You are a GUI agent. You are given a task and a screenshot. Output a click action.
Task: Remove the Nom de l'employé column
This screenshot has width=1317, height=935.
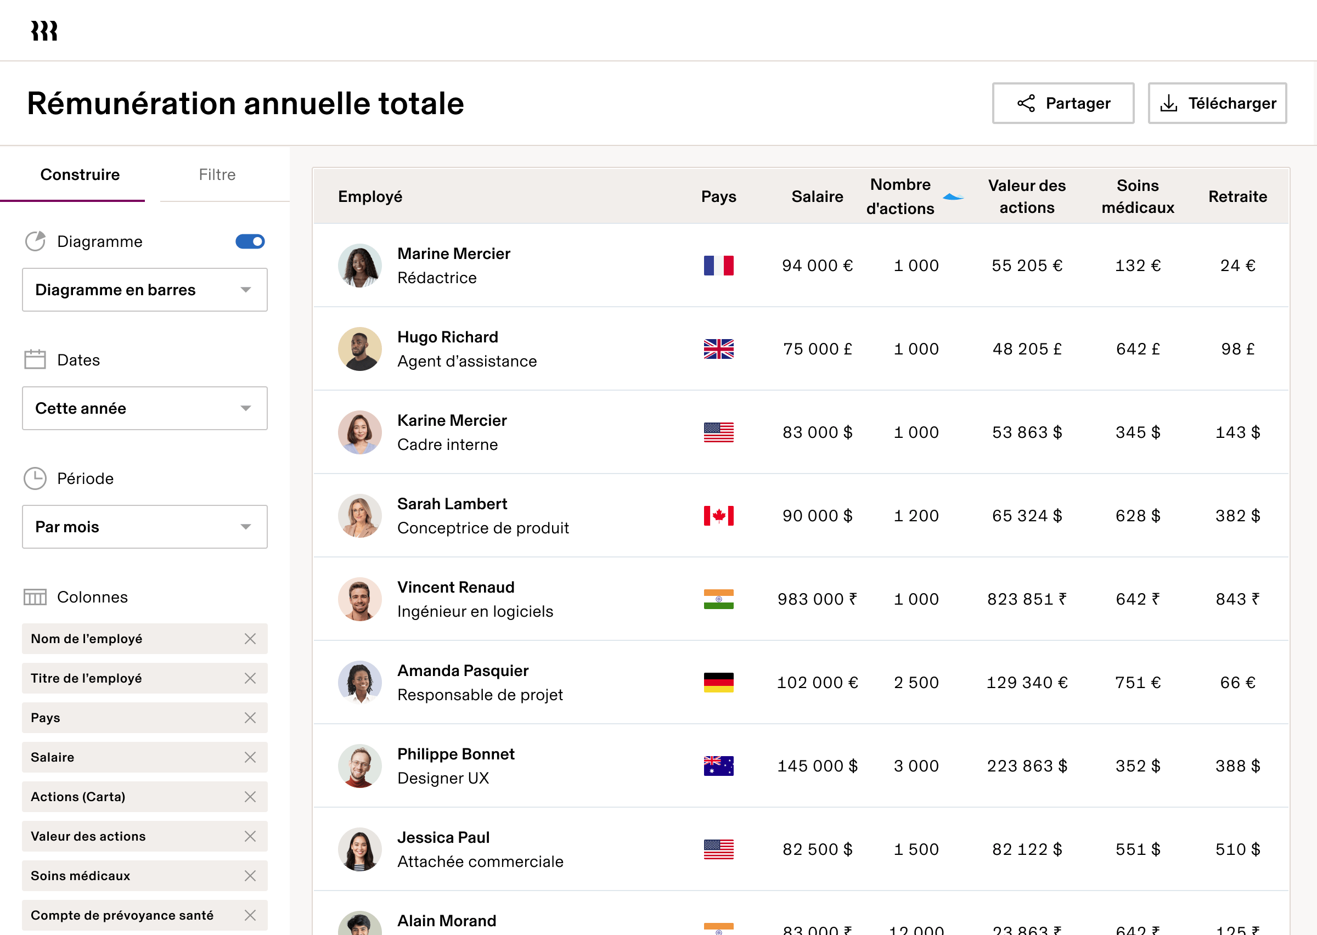click(250, 639)
